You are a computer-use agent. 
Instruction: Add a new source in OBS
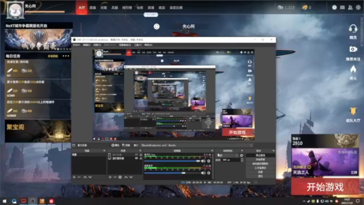pos(110,177)
